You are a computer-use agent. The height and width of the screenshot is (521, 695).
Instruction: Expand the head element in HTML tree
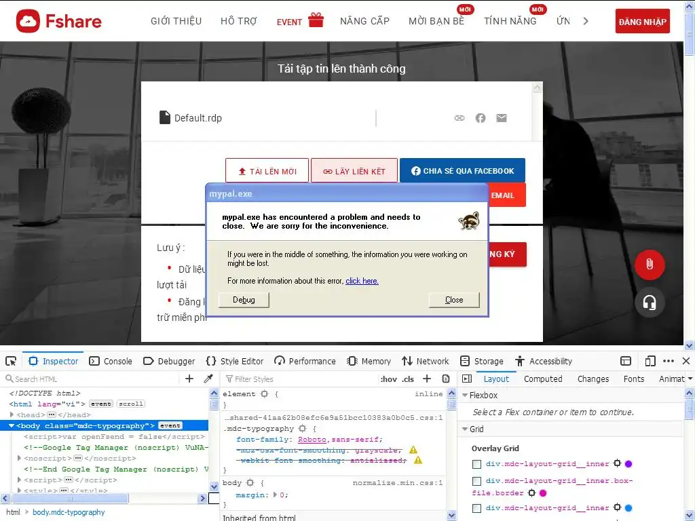point(12,414)
